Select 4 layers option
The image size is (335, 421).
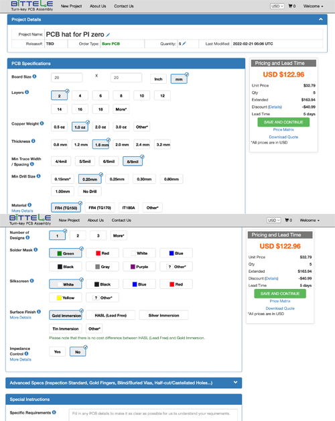click(80, 96)
